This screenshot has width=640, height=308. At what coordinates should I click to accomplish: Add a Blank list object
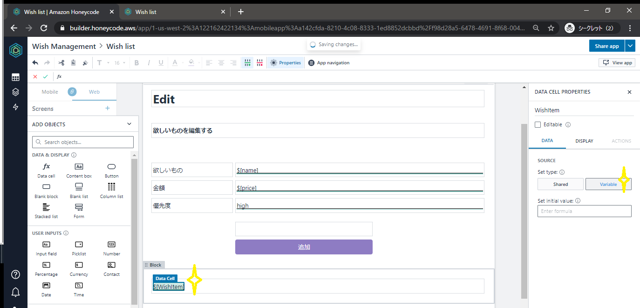[79, 191]
